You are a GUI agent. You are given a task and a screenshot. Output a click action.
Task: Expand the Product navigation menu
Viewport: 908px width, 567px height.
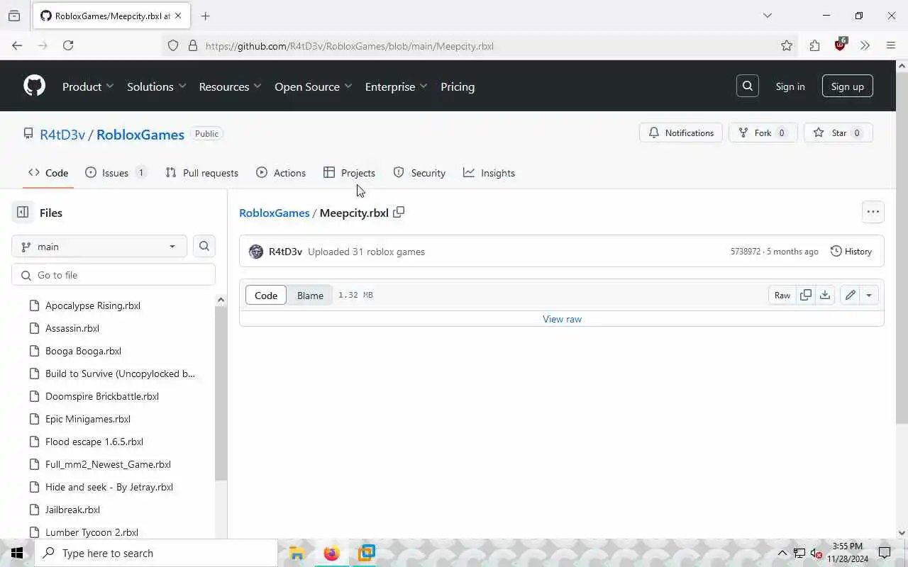pos(88,86)
